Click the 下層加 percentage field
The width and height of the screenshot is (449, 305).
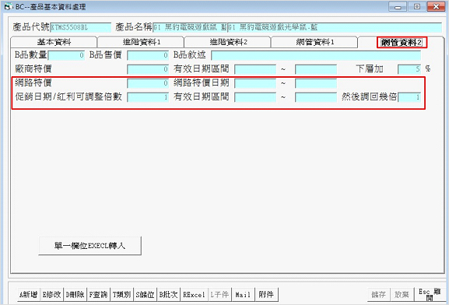point(409,69)
